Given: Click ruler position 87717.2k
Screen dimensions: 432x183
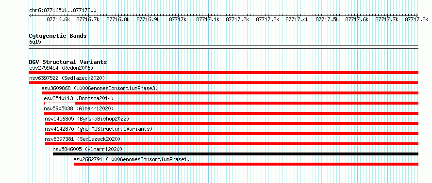Looking at the screenshot, I should (237, 19).
